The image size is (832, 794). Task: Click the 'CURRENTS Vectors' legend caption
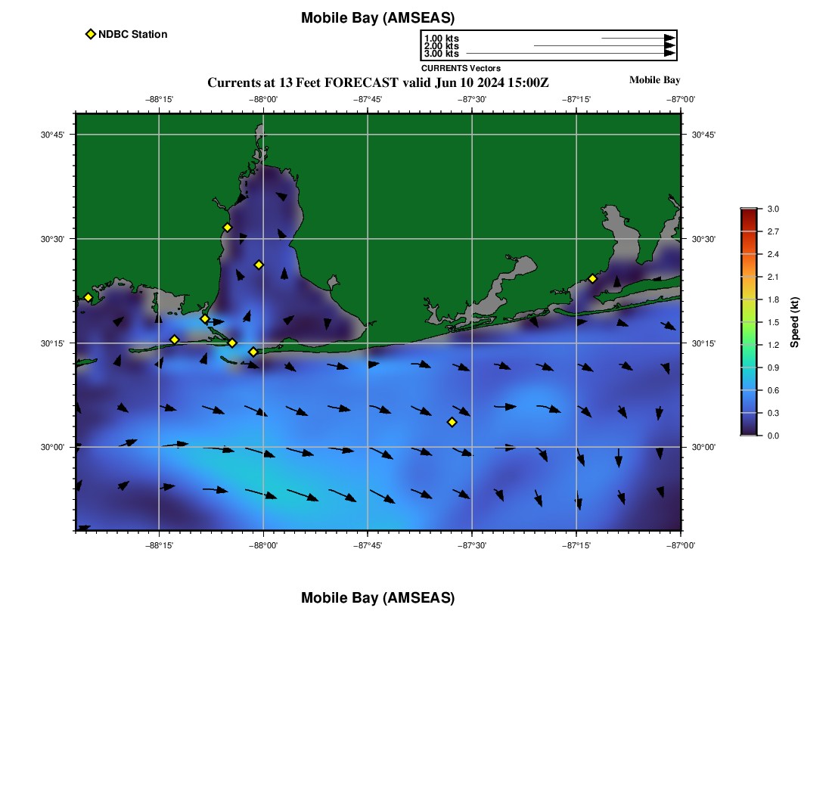(461, 68)
